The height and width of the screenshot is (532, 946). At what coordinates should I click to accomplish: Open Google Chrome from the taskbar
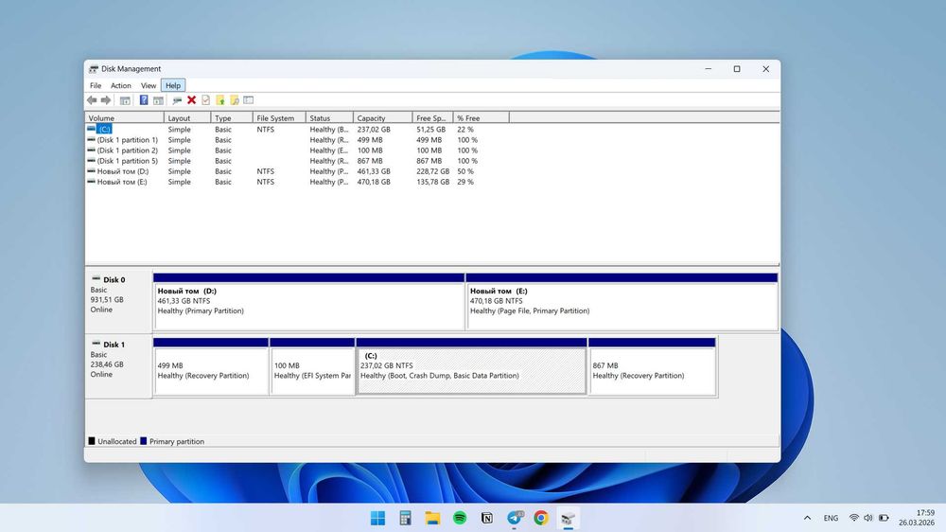(x=541, y=518)
